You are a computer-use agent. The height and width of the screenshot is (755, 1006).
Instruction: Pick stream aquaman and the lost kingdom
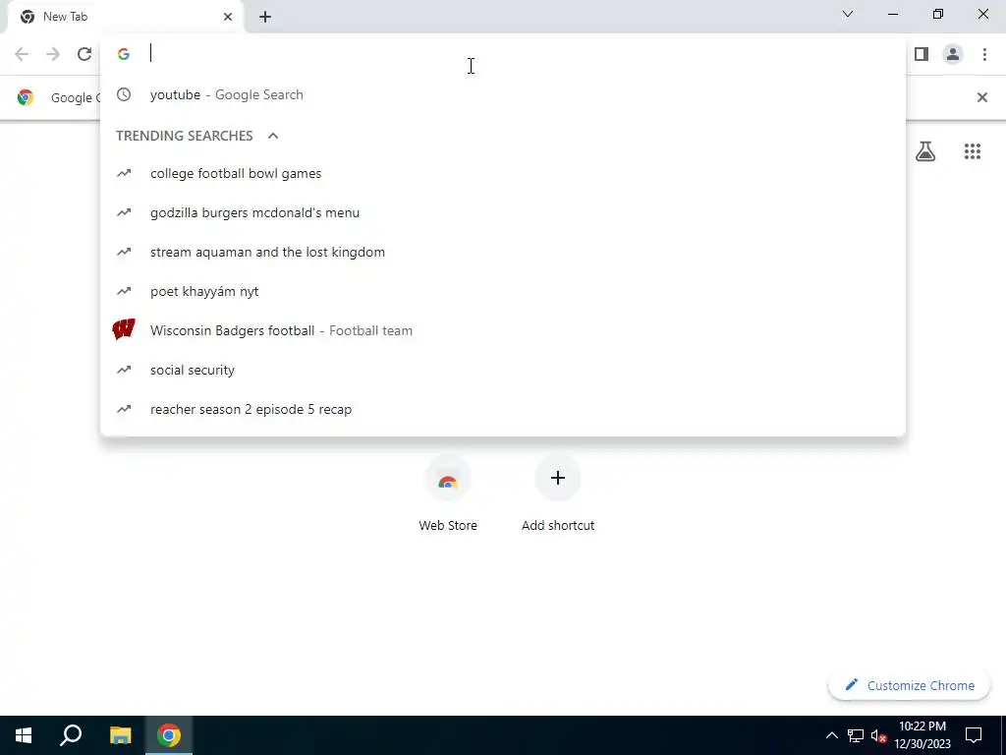503,252
